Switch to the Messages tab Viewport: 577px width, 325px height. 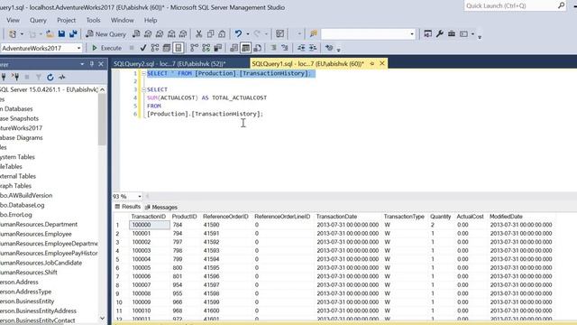(x=160, y=207)
